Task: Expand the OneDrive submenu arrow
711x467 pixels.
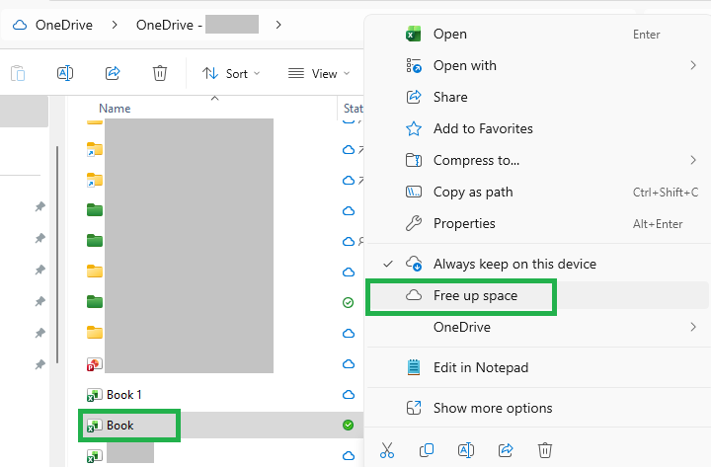Action: 693,327
